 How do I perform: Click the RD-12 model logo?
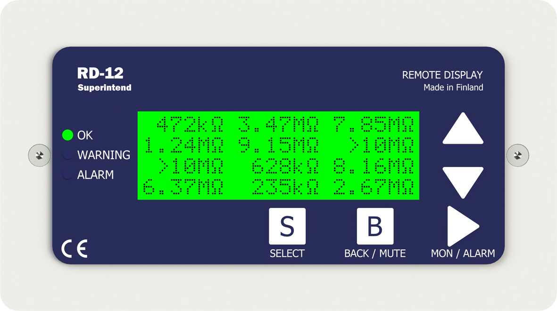[100, 73]
